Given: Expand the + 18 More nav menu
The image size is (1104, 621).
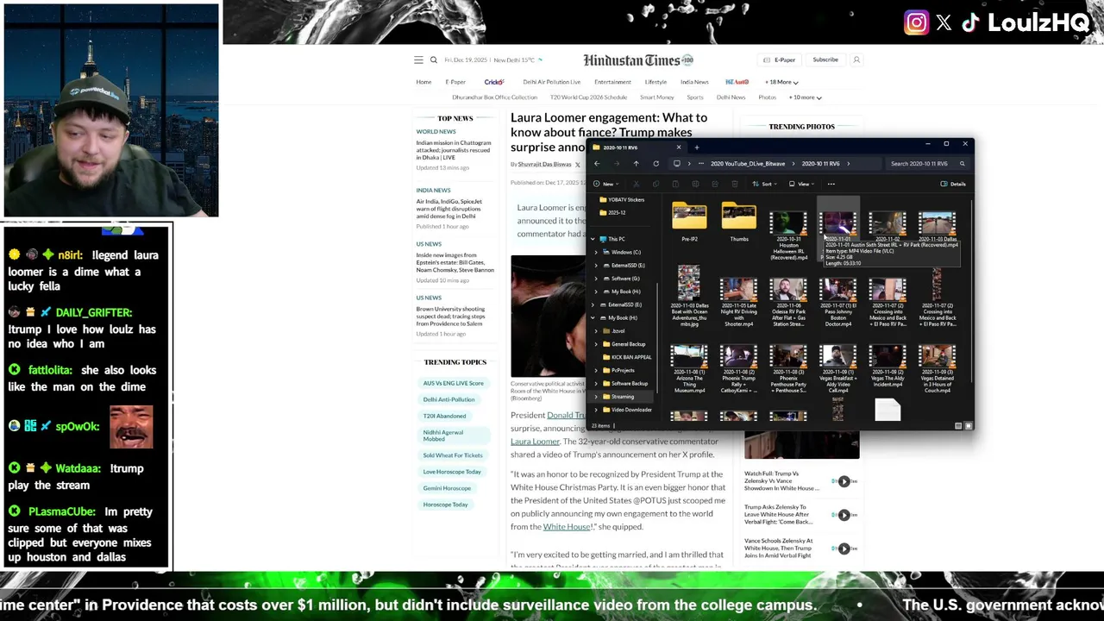Looking at the screenshot, I should (781, 82).
